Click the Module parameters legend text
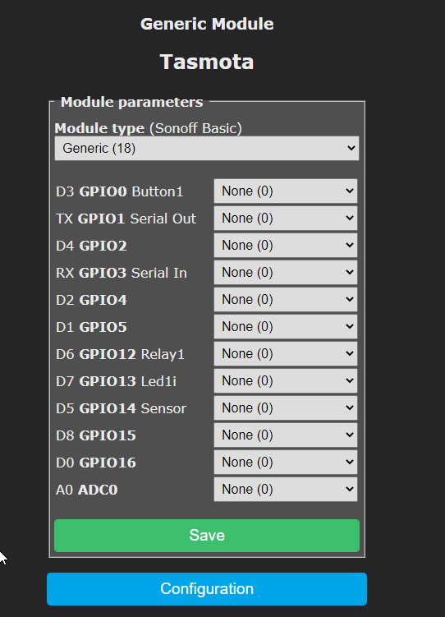445x617 pixels. (x=131, y=103)
